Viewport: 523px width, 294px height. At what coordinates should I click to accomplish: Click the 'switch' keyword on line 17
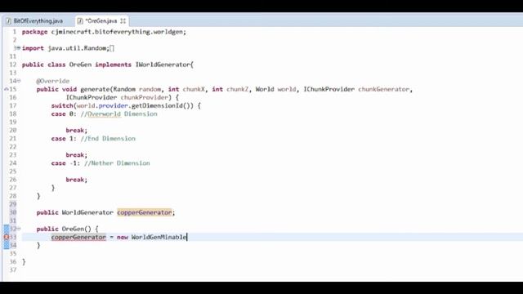(62, 105)
